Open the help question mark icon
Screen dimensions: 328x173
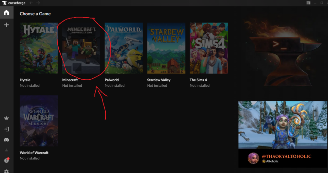pyautogui.click(x=6, y=161)
